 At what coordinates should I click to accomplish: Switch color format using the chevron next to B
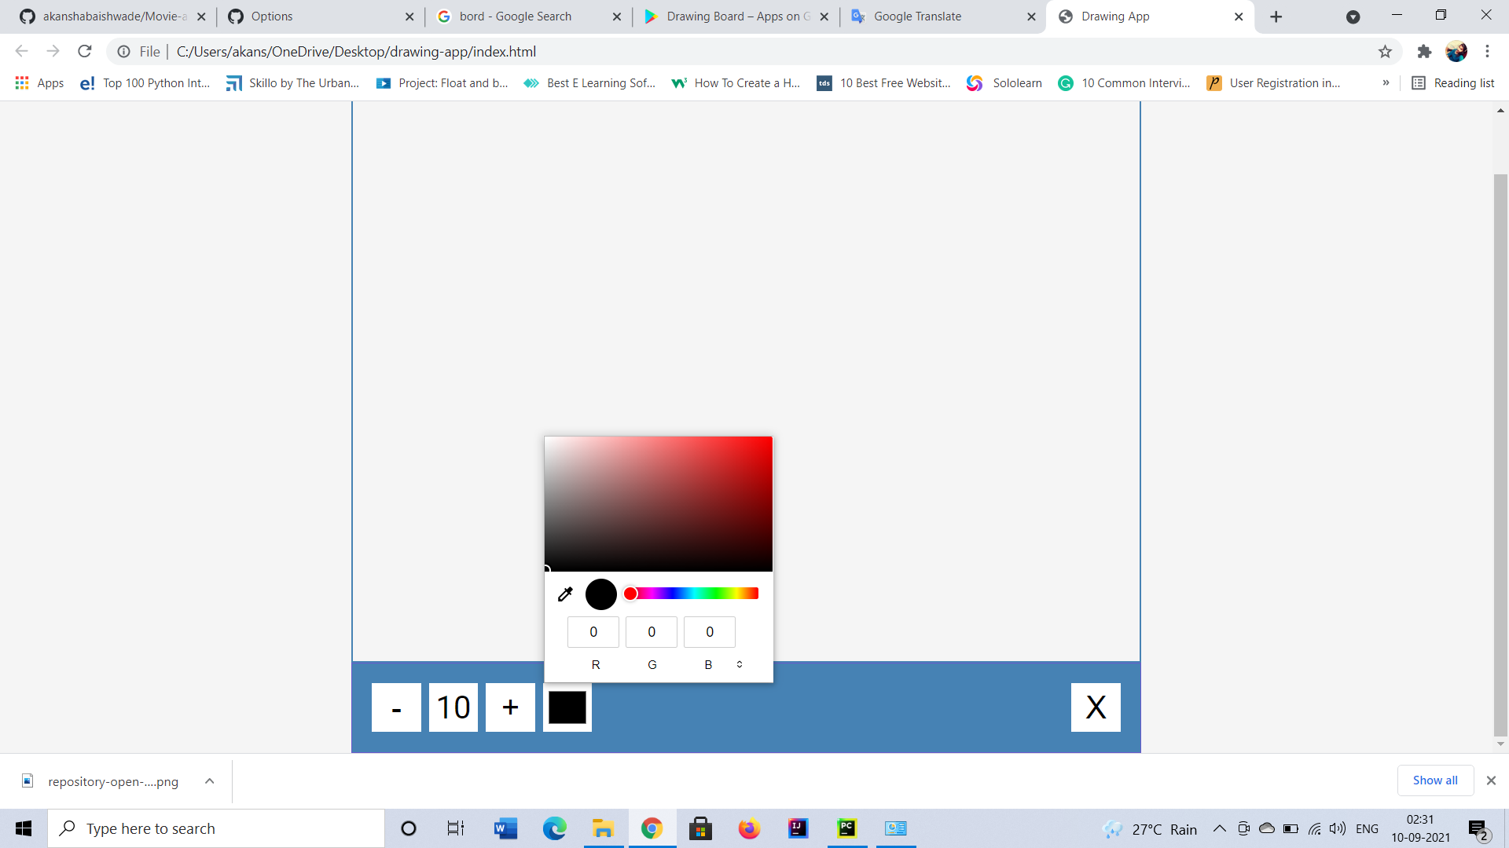point(740,664)
